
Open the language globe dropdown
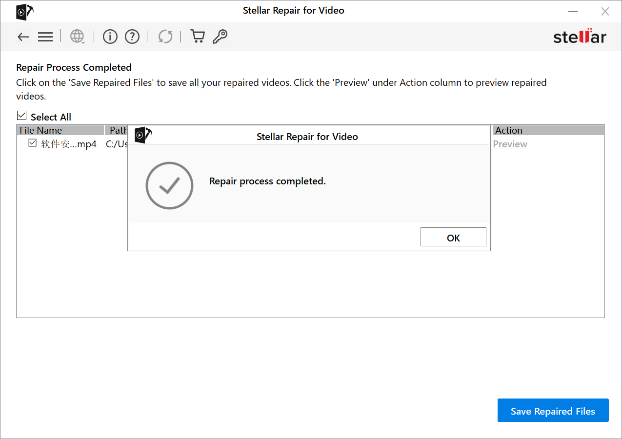click(x=77, y=37)
